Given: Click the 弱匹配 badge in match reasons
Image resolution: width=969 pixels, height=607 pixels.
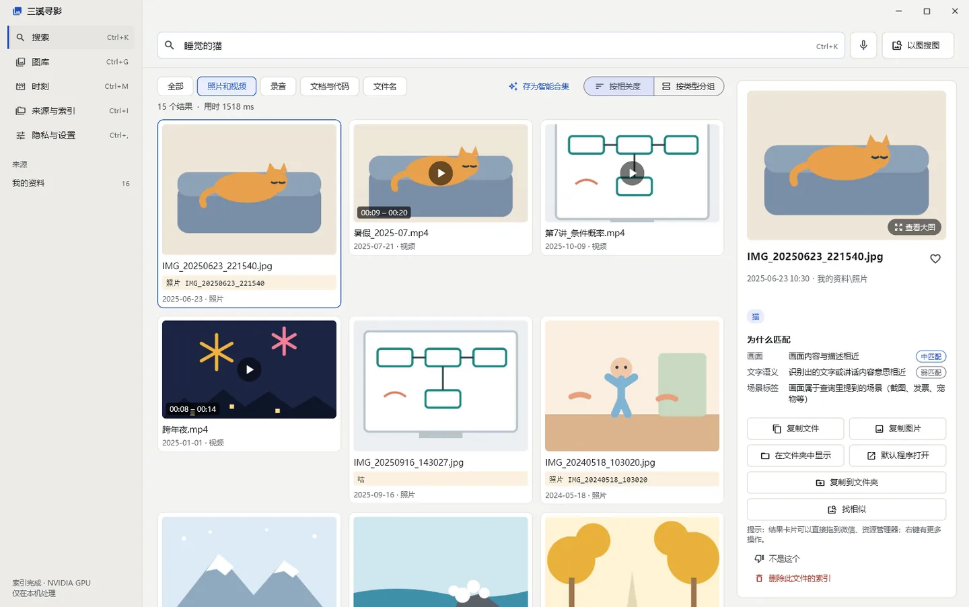Looking at the screenshot, I should click(x=931, y=372).
